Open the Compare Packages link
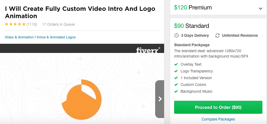The height and width of the screenshot is (124, 267). click(218, 119)
